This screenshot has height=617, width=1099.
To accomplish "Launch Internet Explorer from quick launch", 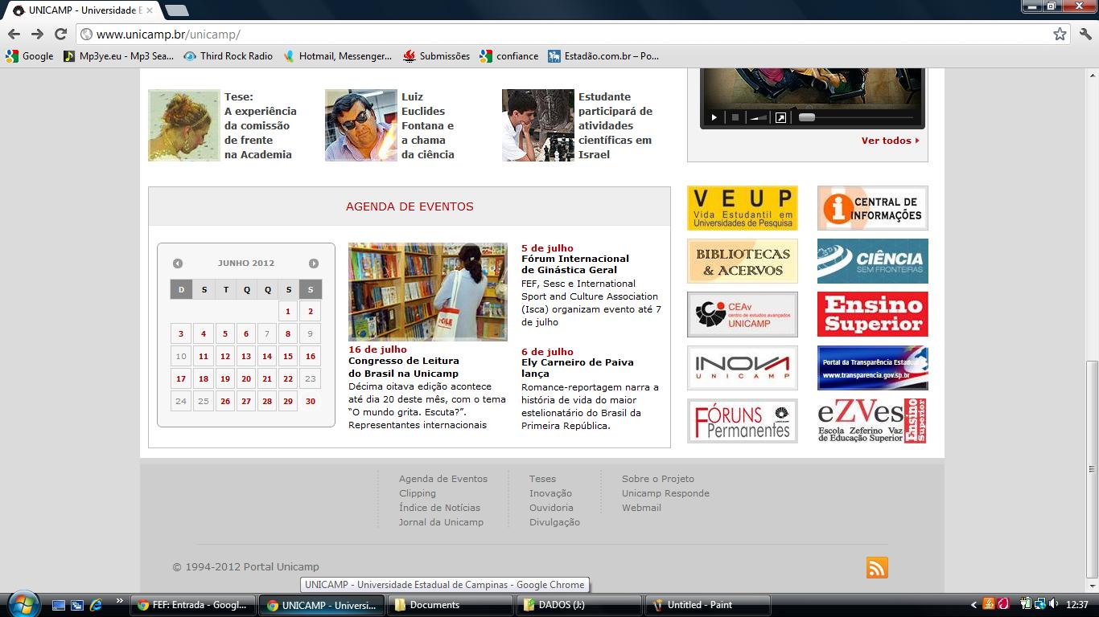I will coord(96,605).
